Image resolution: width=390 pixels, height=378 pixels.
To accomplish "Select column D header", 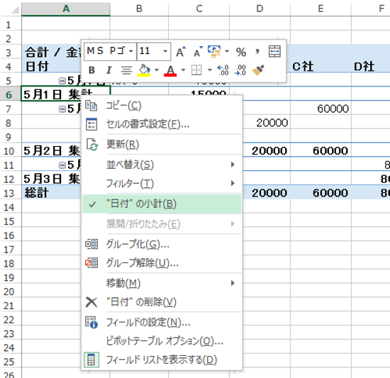I will click(x=260, y=9).
